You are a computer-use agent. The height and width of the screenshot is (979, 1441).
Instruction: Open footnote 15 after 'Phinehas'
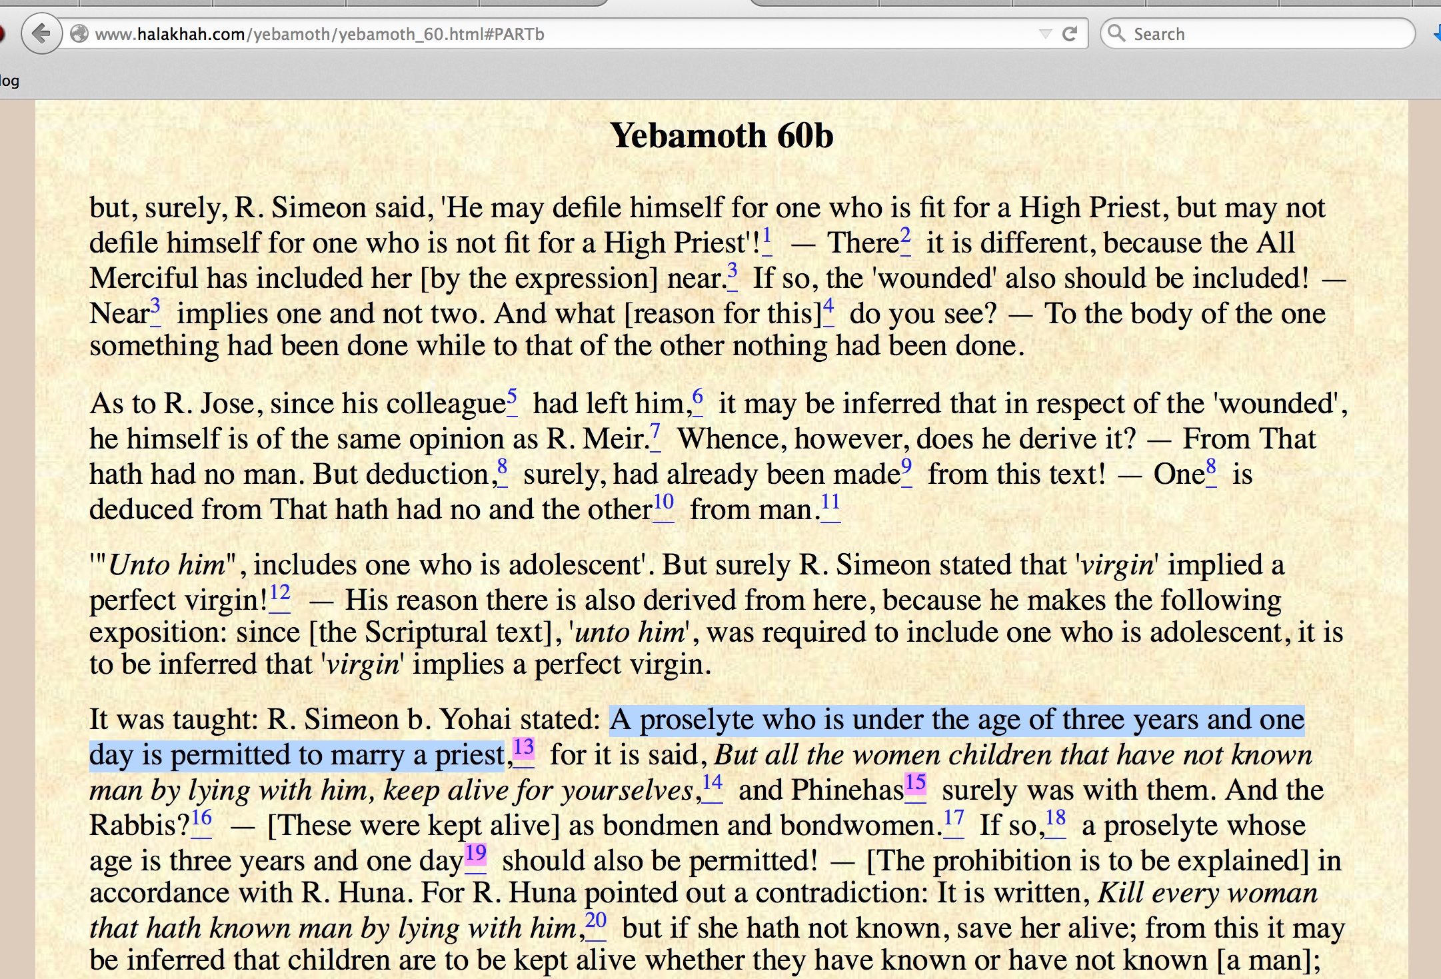click(x=915, y=784)
